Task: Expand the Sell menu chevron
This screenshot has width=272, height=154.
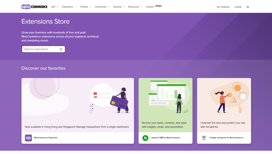Action: pos(57,7)
